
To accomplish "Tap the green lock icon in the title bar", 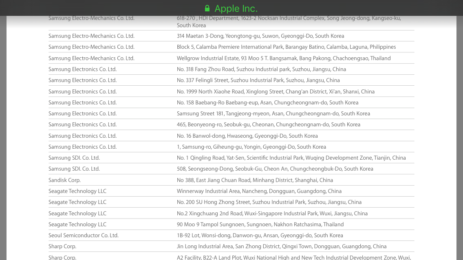I will point(207,8).
